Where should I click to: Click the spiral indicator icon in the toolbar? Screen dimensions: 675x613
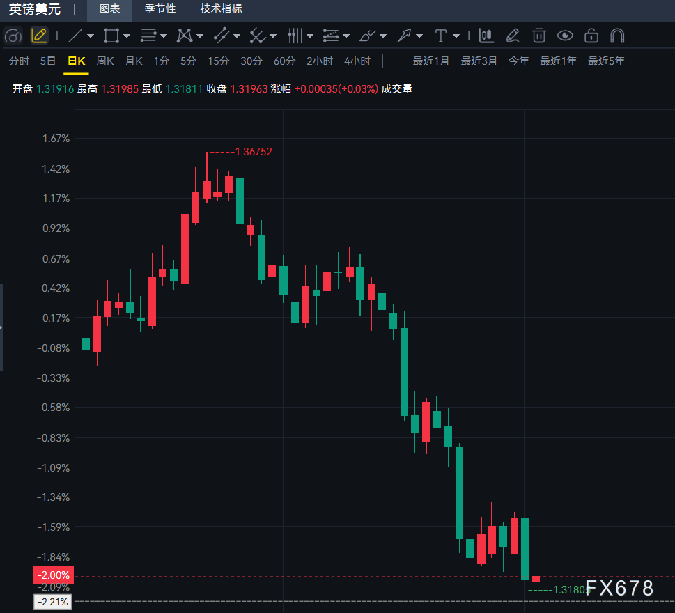[13, 36]
